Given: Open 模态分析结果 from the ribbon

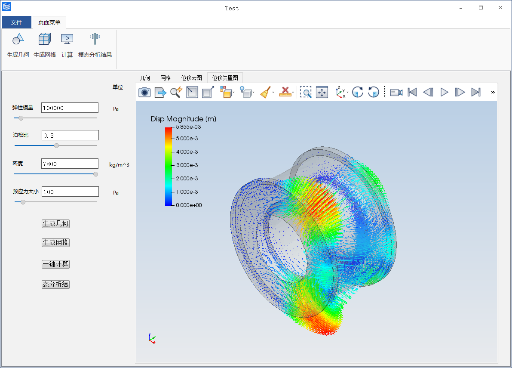Looking at the screenshot, I should click(95, 46).
